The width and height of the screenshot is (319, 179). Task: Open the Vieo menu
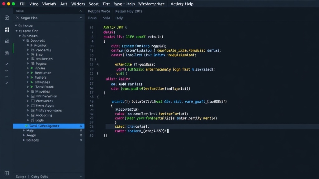coord(34,4)
